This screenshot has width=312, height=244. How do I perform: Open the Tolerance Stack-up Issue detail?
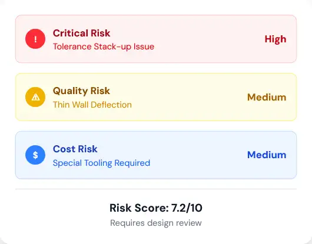(104, 46)
